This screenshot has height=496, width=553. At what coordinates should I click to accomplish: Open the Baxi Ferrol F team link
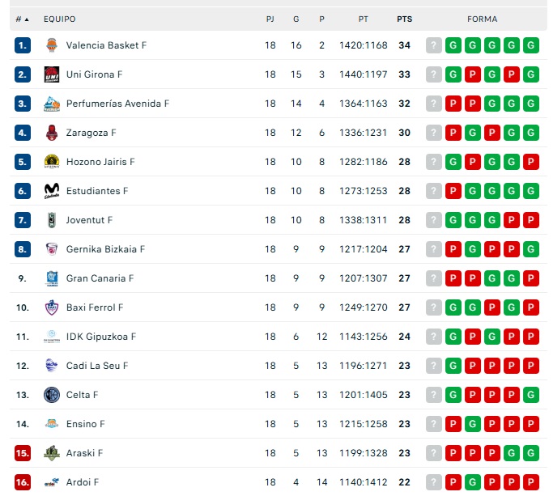(x=95, y=307)
